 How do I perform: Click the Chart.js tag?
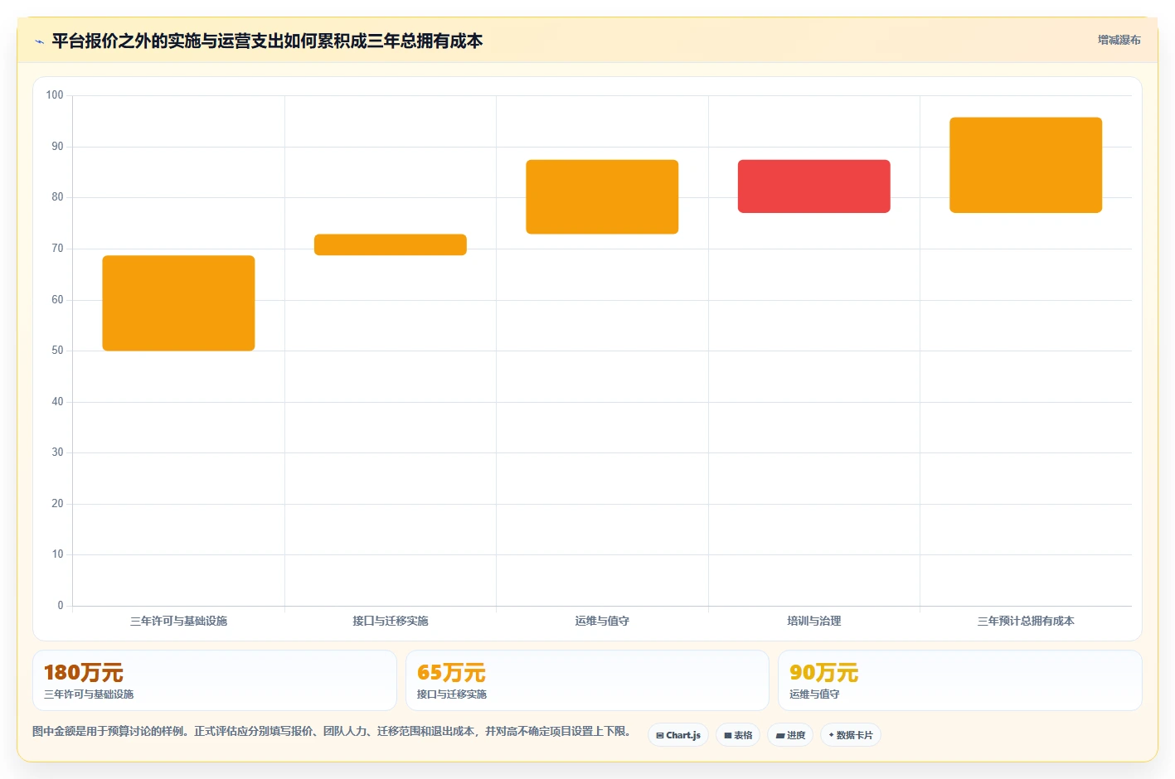(x=678, y=735)
